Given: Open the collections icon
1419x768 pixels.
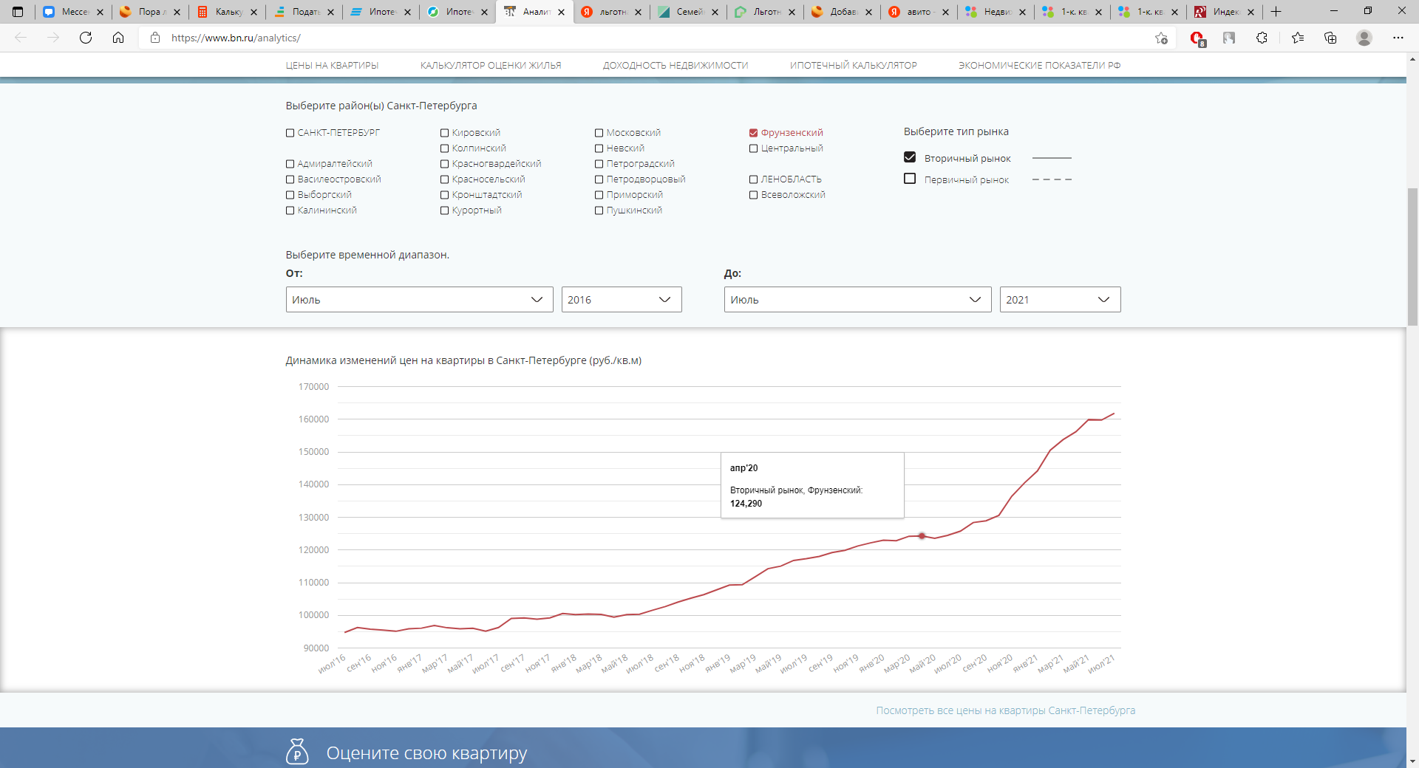Looking at the screenshot, I should point(1330,38).
